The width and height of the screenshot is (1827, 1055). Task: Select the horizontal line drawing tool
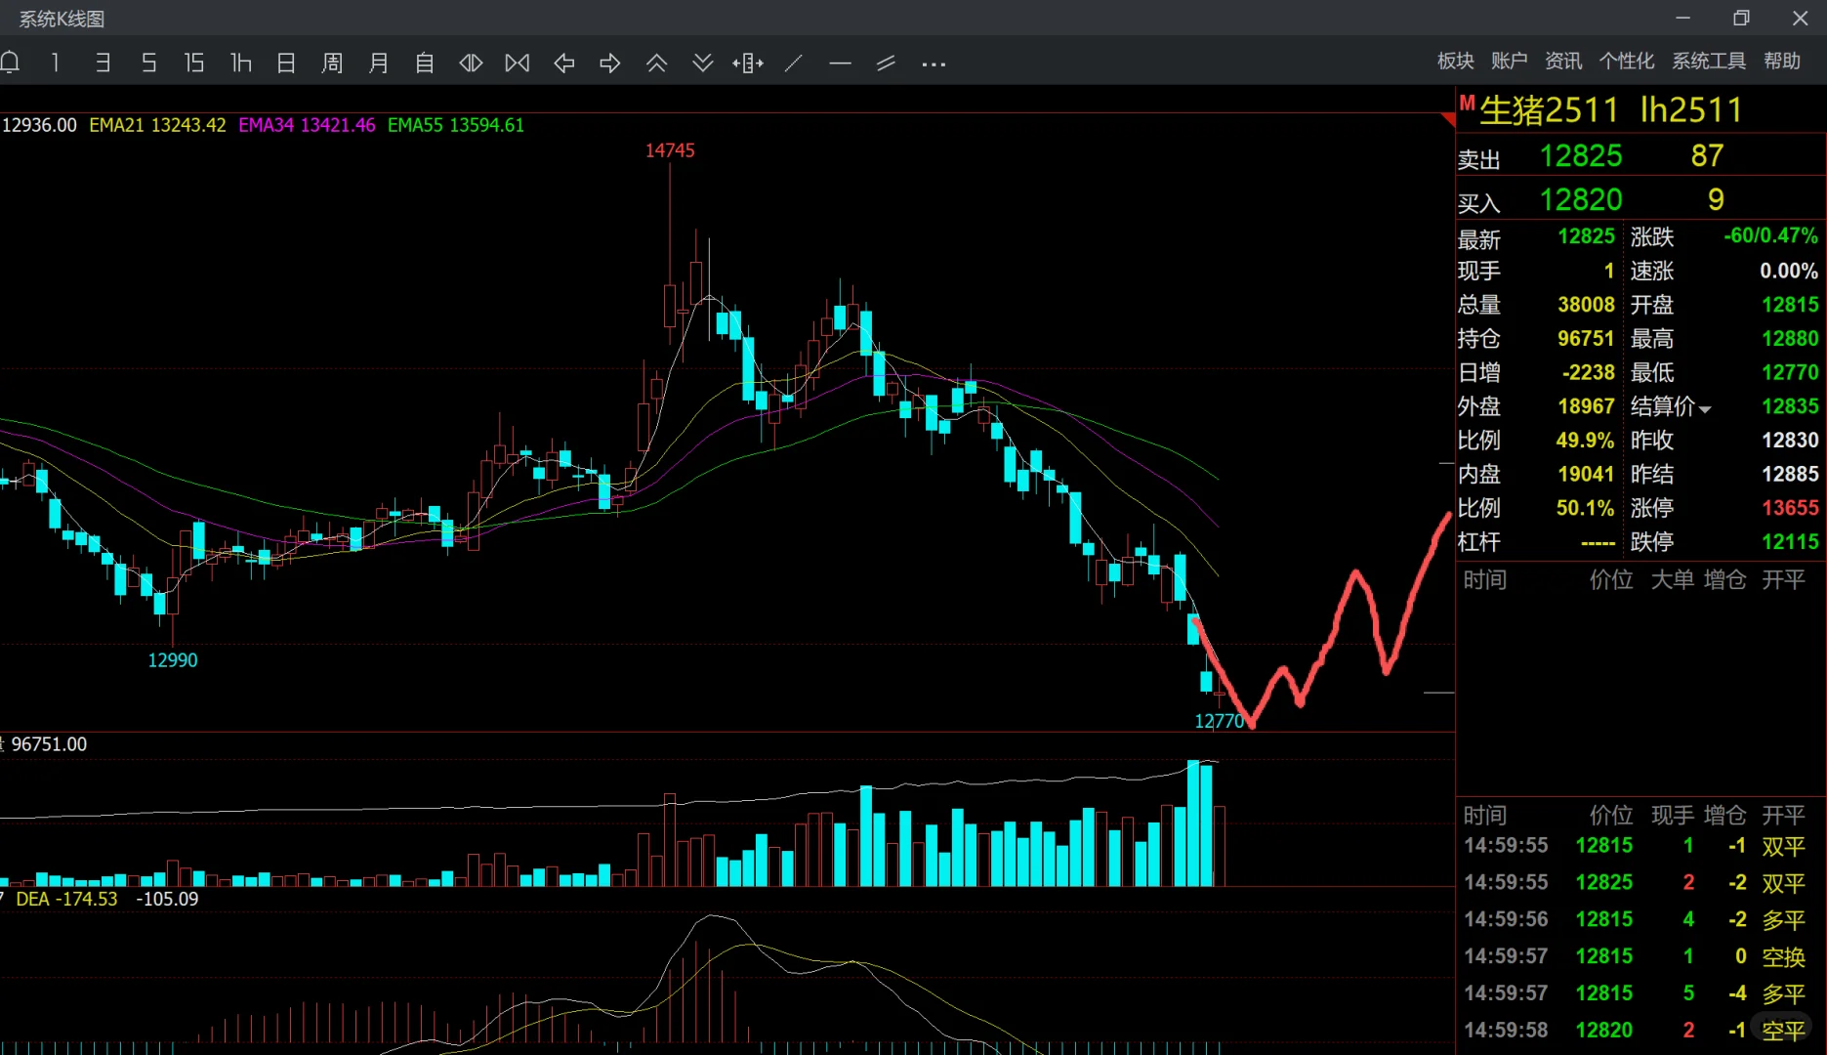(840, 63)
